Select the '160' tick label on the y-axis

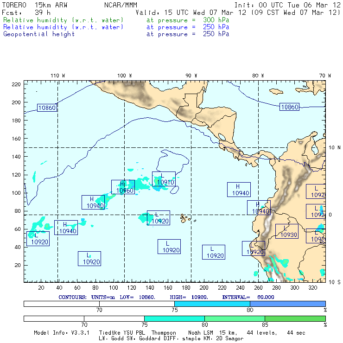point(16,139)
